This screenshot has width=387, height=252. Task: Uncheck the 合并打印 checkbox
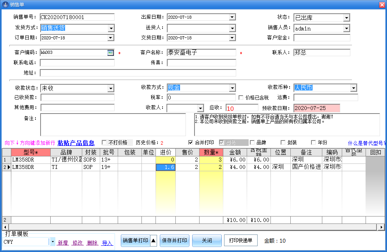point(190,142)
